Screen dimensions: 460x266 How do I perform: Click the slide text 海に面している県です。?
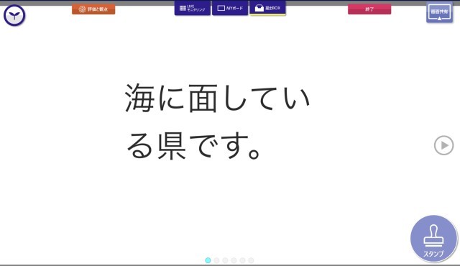217,121
